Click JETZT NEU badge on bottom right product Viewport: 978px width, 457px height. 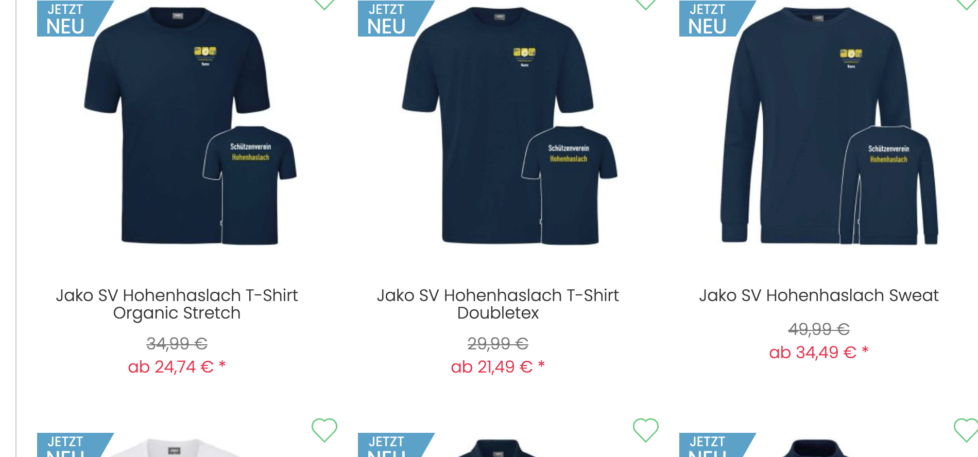pyautogui.click(x=717, y=445)
